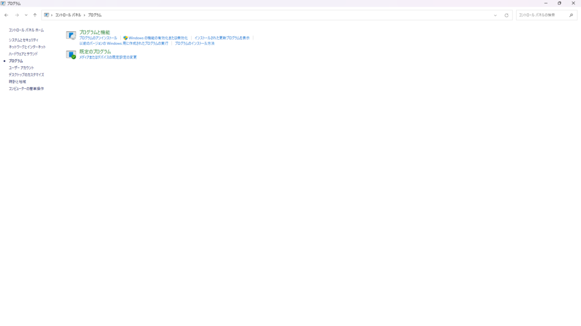Click the プログラムと機能 category icon
The width and height of the screenshot is (581, 326).
click(x=71, y=36)
